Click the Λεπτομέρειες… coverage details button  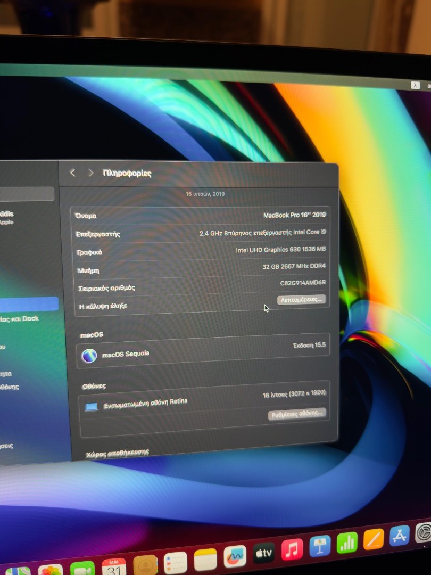click(301, 300)
